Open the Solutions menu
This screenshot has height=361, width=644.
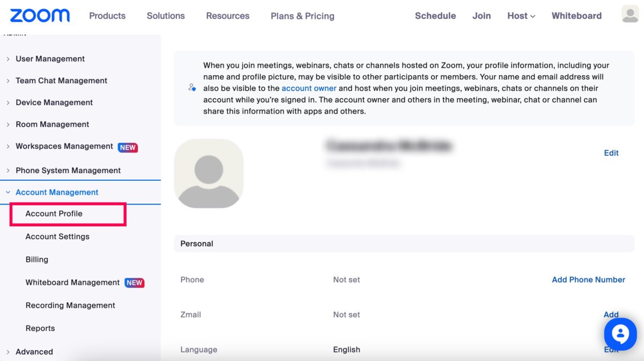(x=166, y=16)
